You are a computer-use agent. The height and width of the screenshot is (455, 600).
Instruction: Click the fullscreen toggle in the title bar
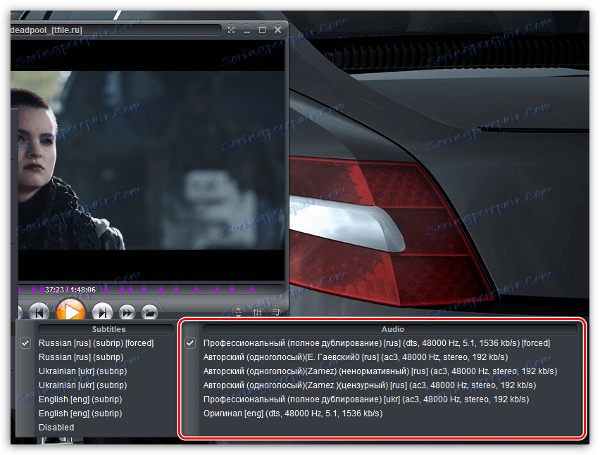tap(231, 30)
